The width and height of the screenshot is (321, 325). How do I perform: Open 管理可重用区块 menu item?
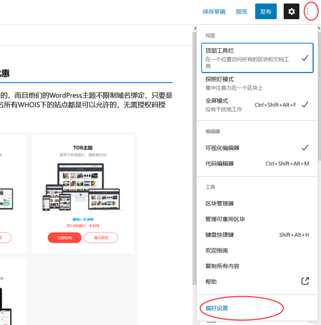click(x=257, y=219)
